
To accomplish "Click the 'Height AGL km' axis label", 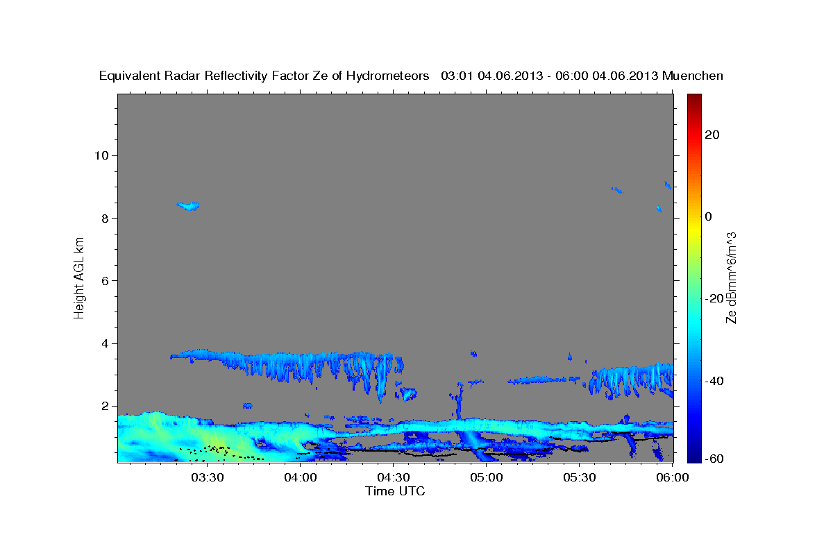I will click(79, 277).
